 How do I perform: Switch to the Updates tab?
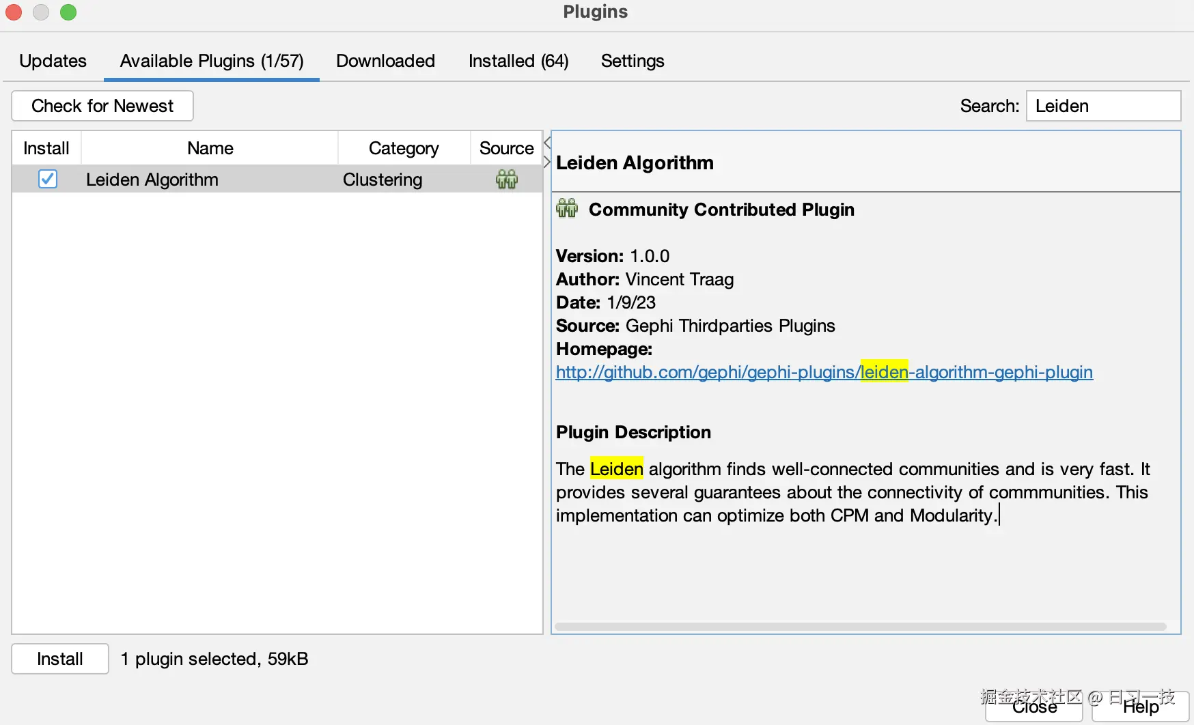tap(53, 61)
